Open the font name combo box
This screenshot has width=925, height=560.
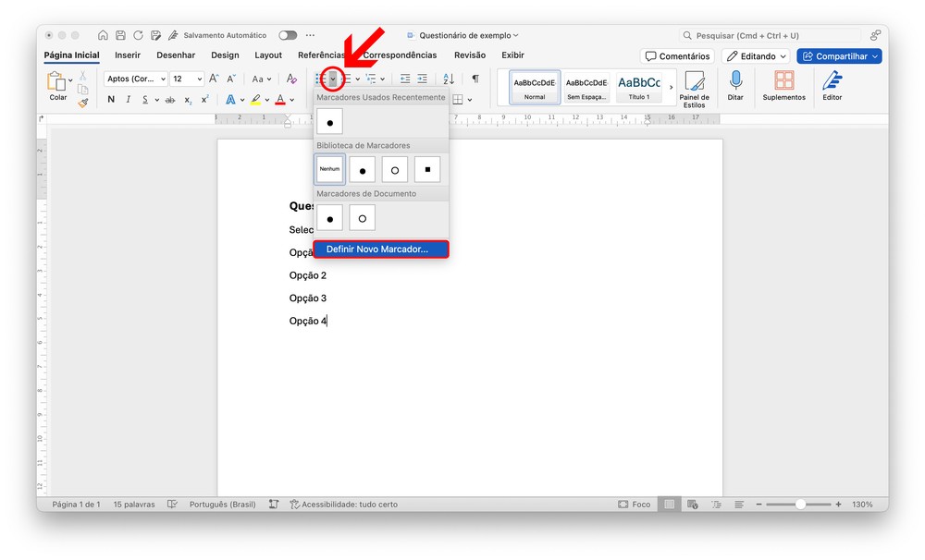(135, 79)
